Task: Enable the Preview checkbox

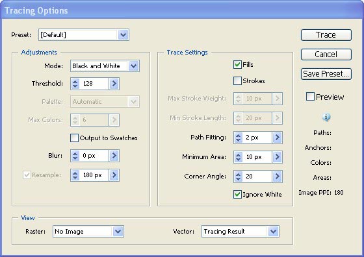Action: coord(311,97)
